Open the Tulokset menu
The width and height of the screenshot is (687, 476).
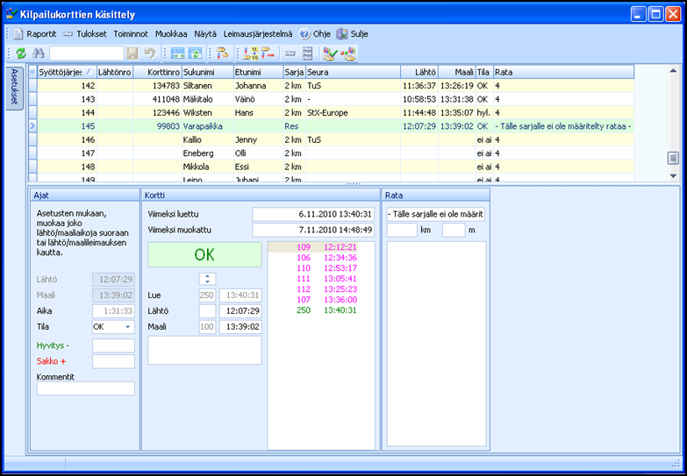tap(91, 33)
